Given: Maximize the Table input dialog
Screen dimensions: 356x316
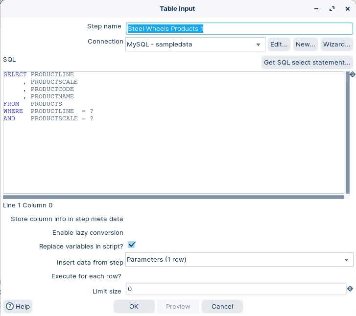Looking at the screenshot, I should click(332, 9).
